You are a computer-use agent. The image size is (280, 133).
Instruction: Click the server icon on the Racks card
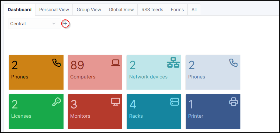(x=175, y=102)
